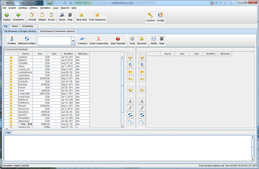This screenshot has width=259, height=169.
Task: Click remote Attributes column header
Action: (225, 53)
